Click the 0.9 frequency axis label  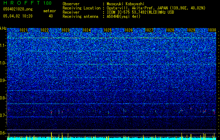[x=3, y=80]
